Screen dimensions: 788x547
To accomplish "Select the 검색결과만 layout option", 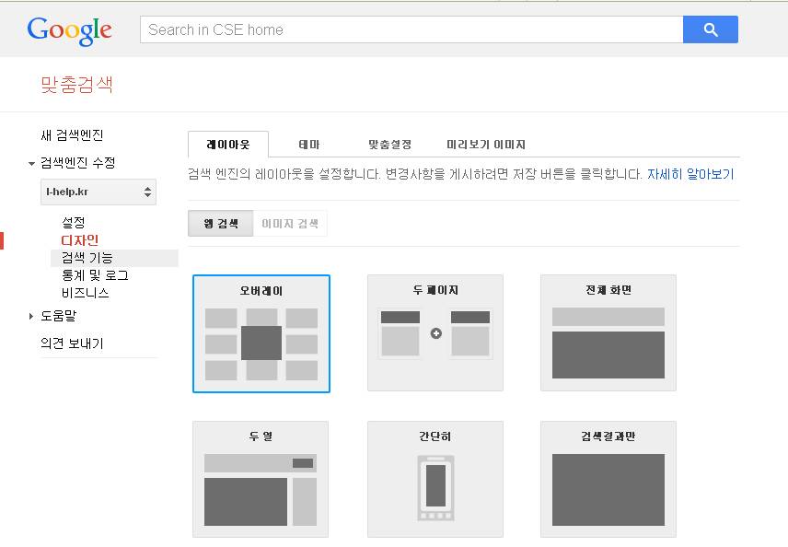I will click(608, 480).
